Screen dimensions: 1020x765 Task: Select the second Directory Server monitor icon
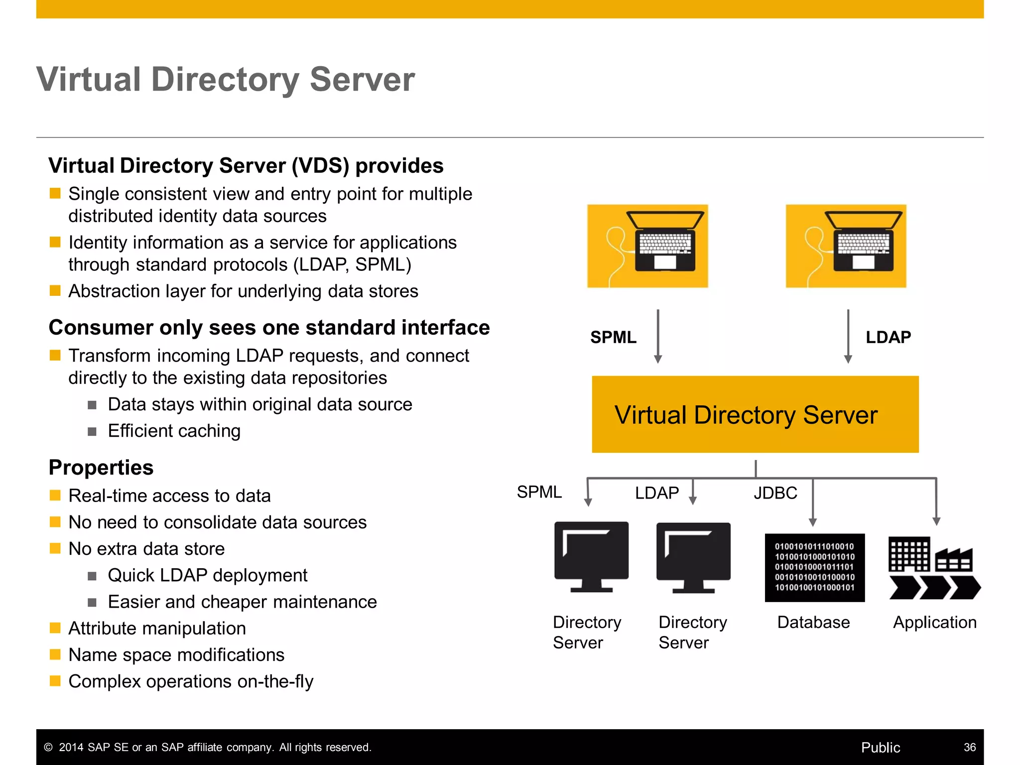pyautogui.click(x=693, y=557)
